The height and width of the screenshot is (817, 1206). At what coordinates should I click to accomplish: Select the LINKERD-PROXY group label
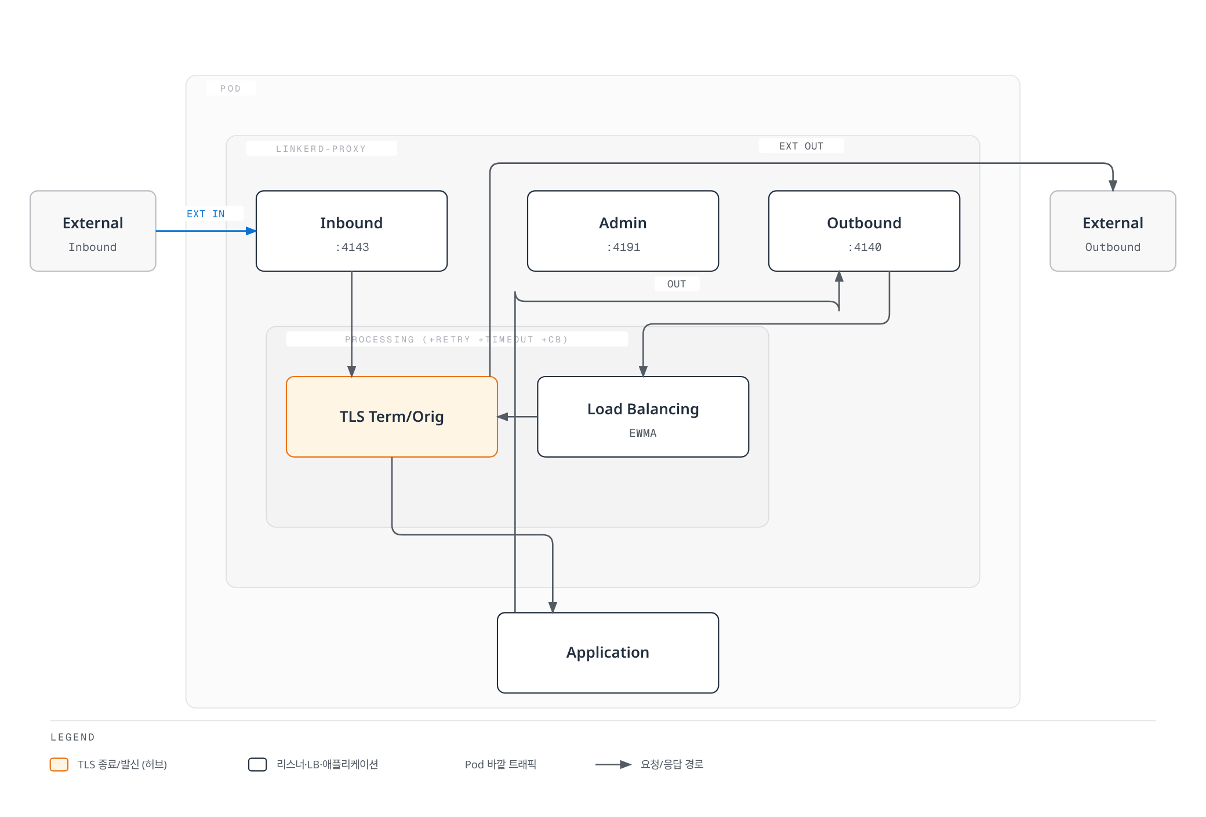[321, 149]
